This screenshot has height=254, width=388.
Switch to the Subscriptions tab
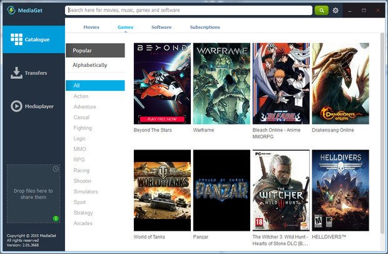click(205, 27)
